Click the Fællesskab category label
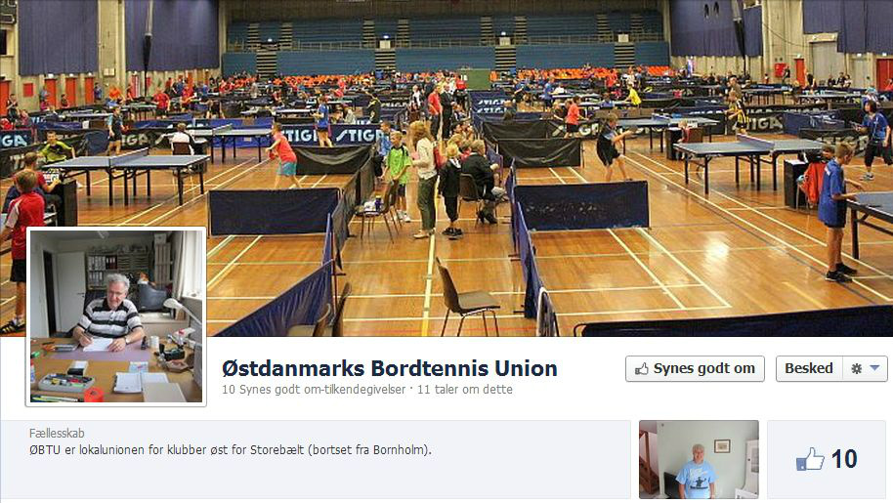This screenshot has height=503, width=893. click(57, 433)
